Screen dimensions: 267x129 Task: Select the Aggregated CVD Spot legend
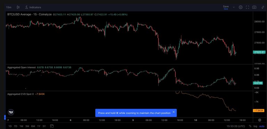coord(21,94)
